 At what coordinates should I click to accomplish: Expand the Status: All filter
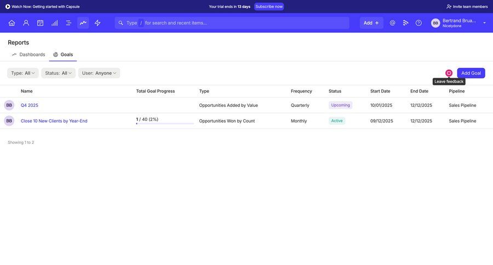pyautogui.click(x=58, y=73)
